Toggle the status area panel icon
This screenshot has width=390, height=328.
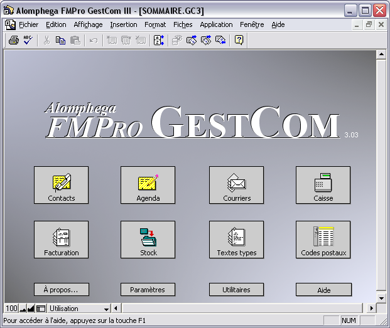point(41,309)
